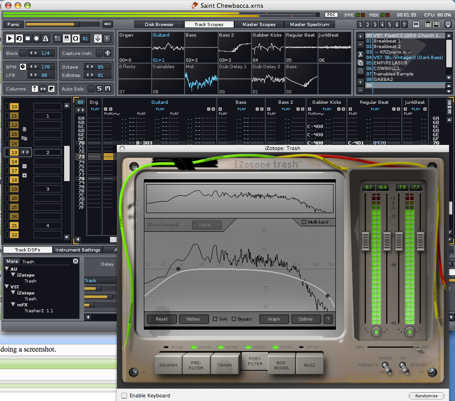Select view preset 7 icon

pos(404,24)
